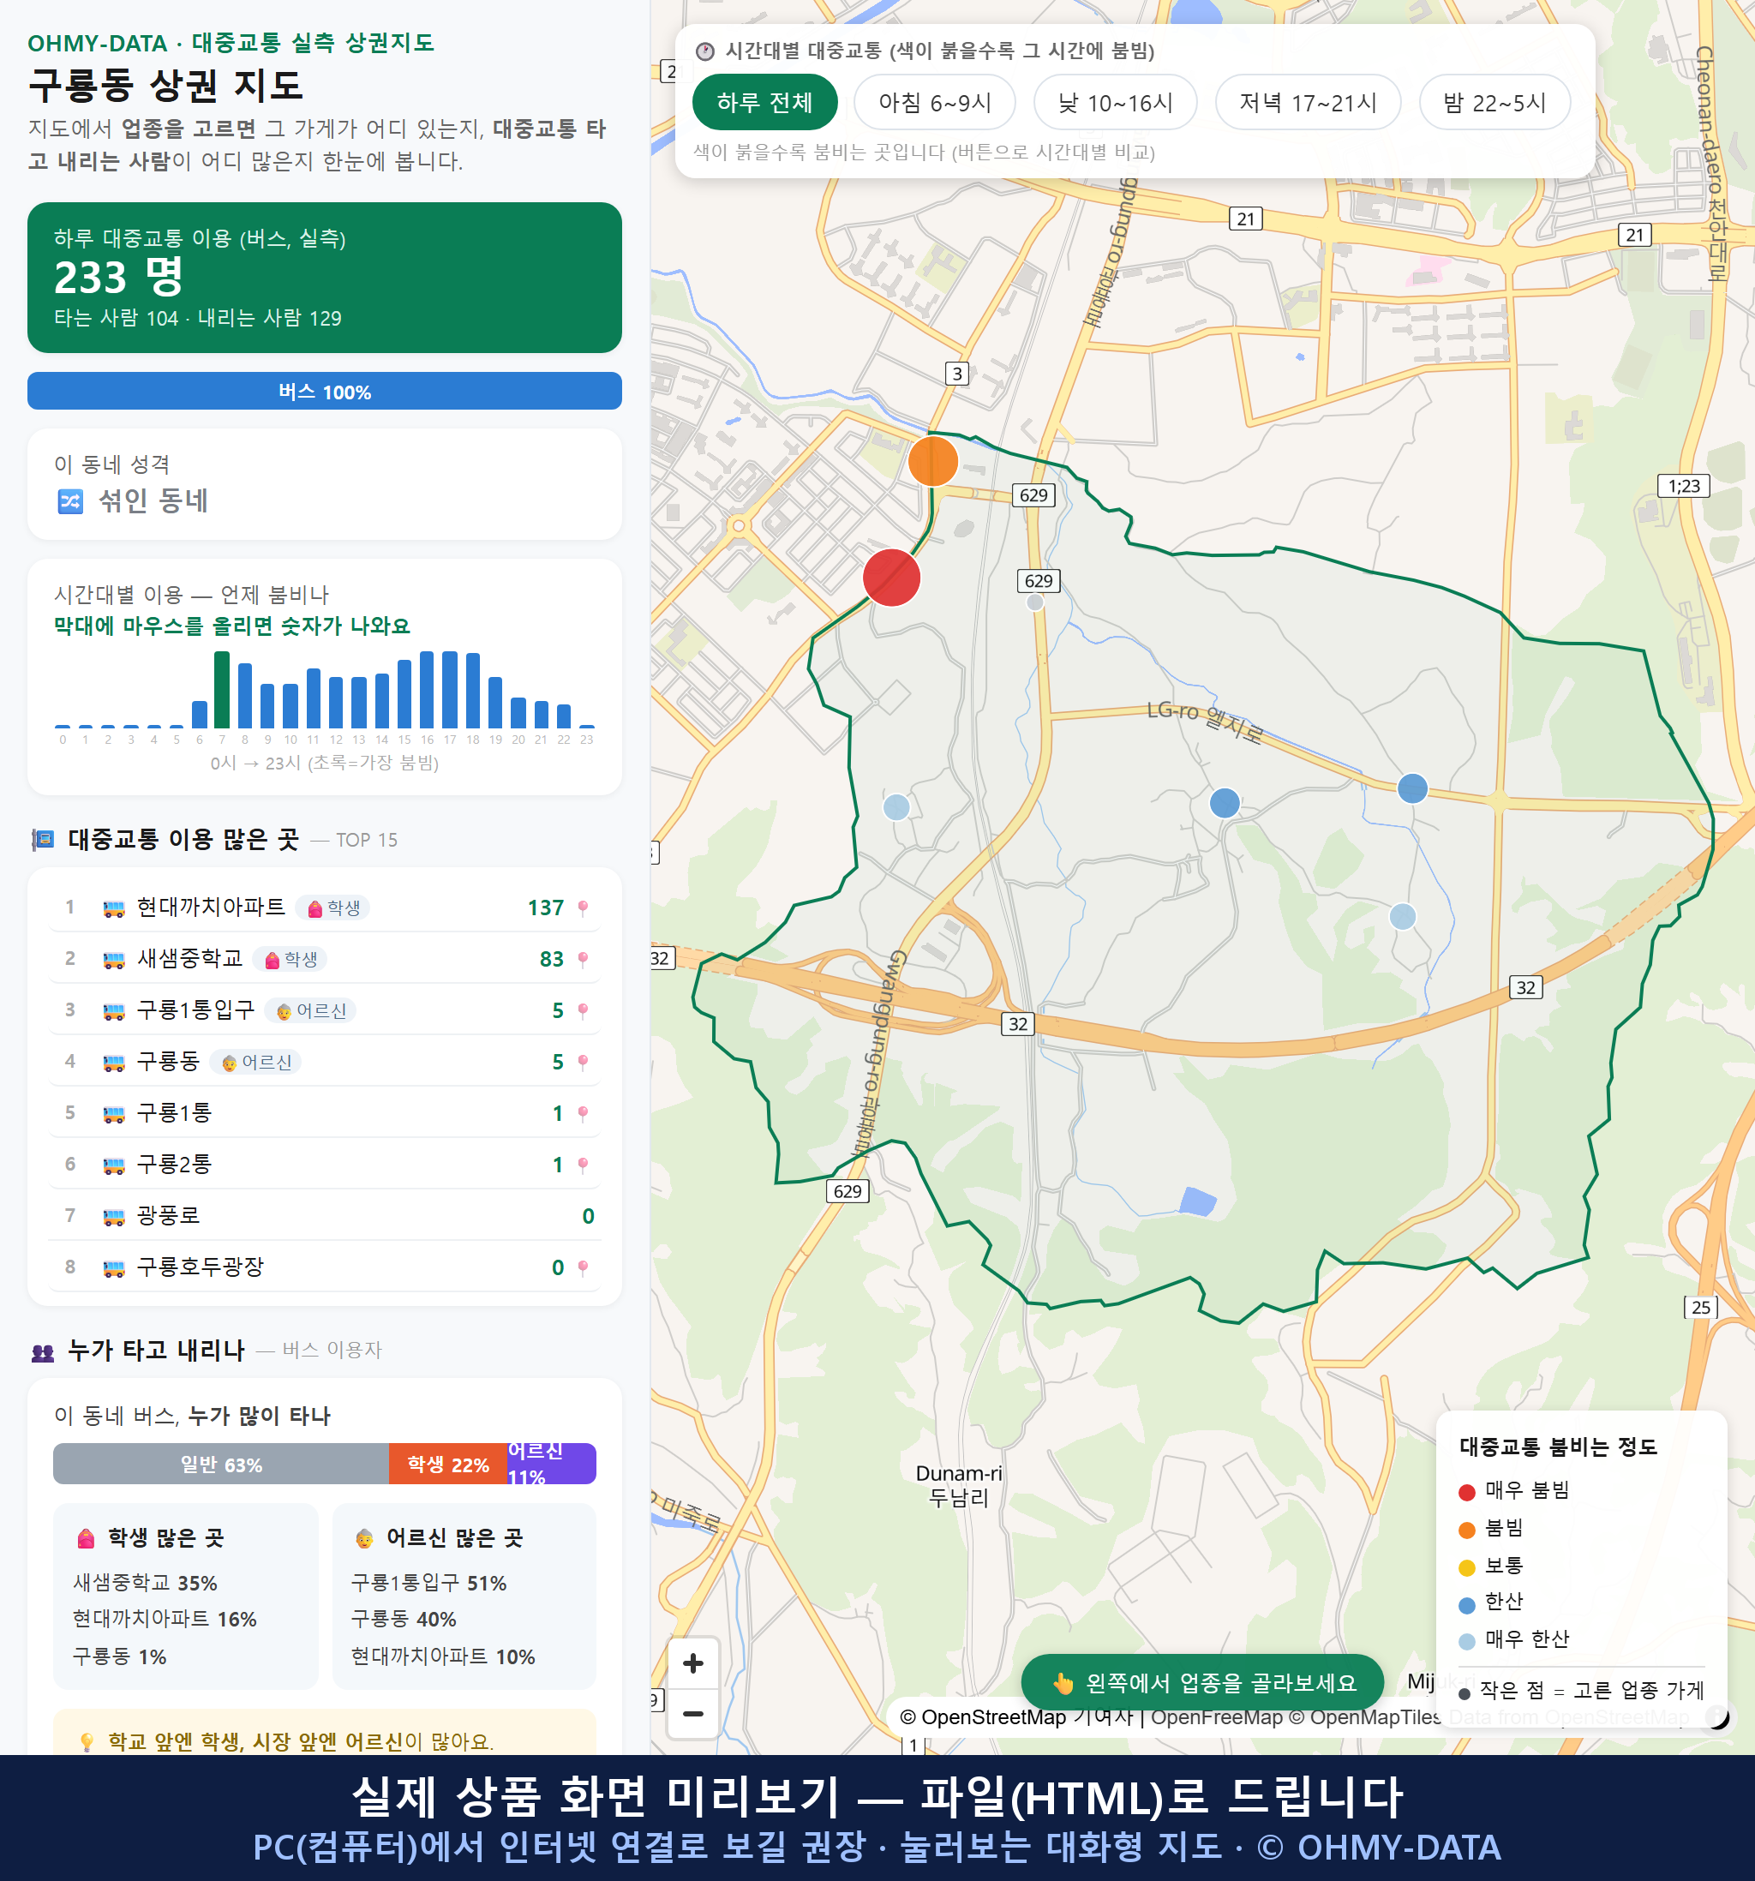
Task: Click the pin icon on 현대까치아파트 row
Action: 583,908
